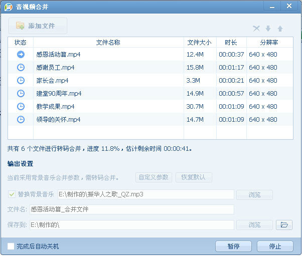The height and width of the screenshot is (256, 302).
Task: Select file 感恩活动篇.mp4
Action: pos(58,55)
